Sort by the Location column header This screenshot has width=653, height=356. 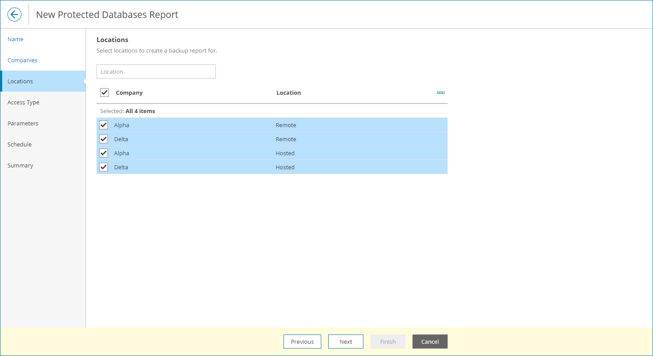(289, 93)
